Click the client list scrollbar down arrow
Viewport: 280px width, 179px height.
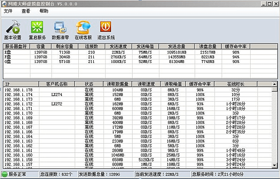(274, 165)
